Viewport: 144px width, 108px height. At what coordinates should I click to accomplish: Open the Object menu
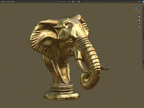(12, 2)
